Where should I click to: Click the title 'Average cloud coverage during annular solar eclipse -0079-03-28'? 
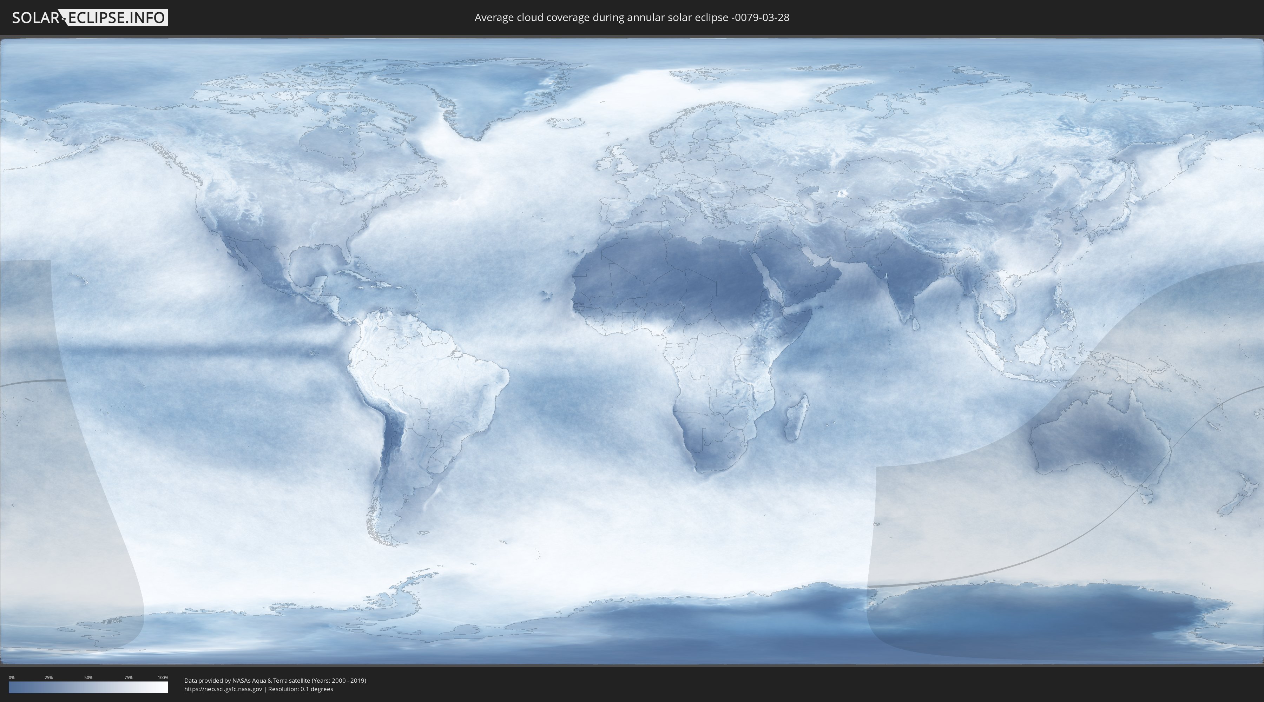pyautogui.click(x=632, y=18)
